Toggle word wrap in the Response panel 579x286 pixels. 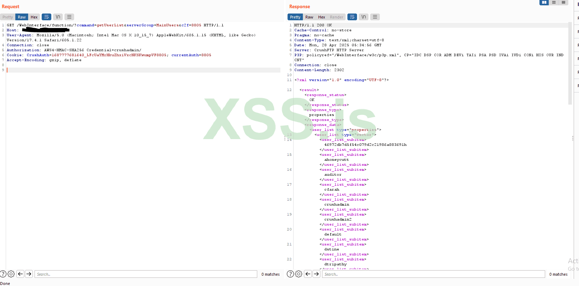(352, 17)
